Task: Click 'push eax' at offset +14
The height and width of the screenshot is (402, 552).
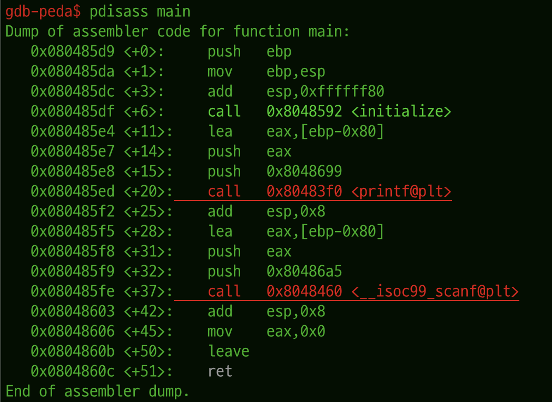Action: click(249, 152)
